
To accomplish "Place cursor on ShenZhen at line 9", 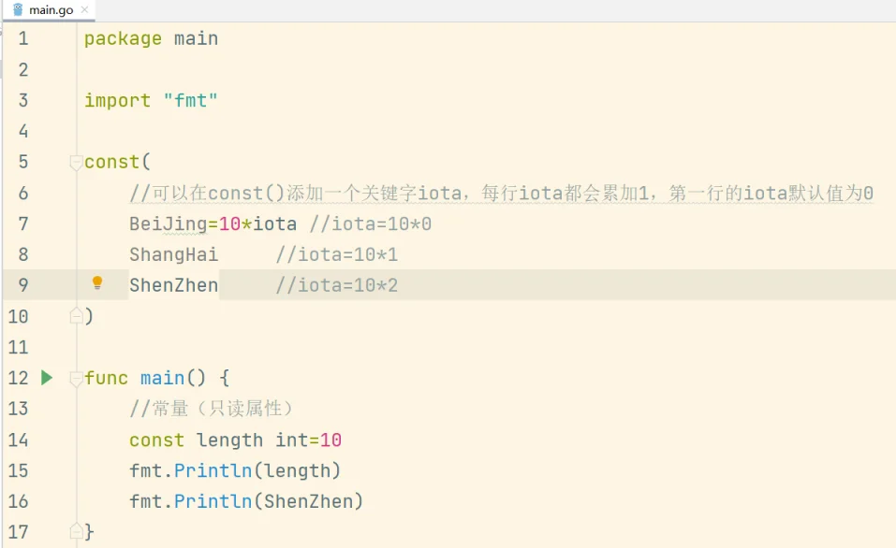I will click(174, 285).
